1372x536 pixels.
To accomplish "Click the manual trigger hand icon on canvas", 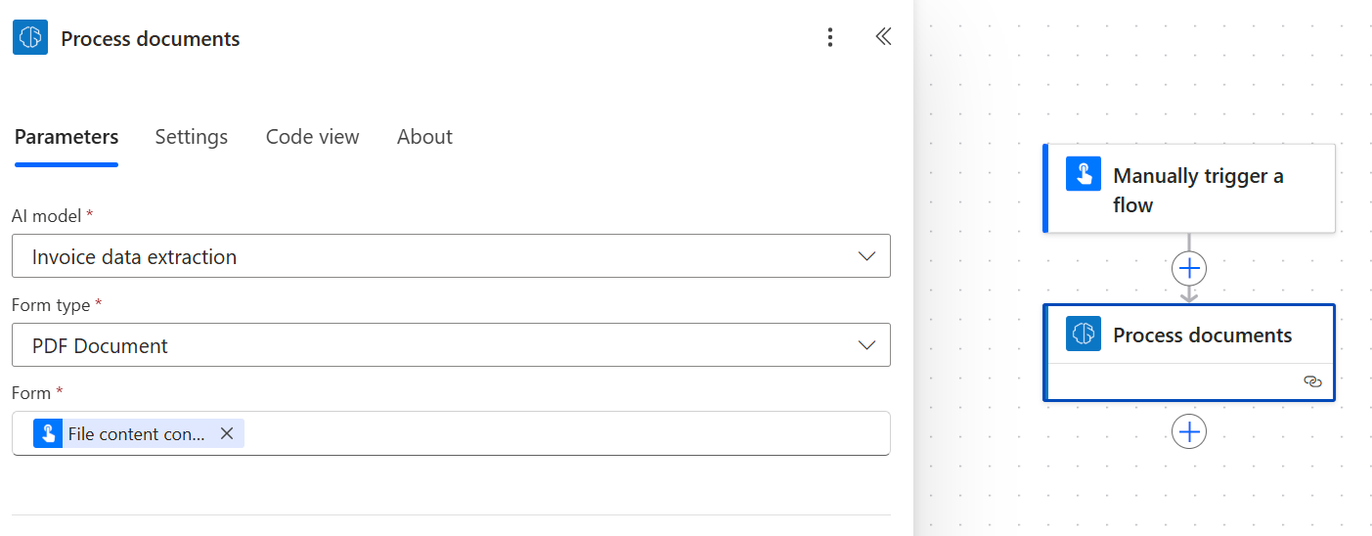I will click(1084, 174).
